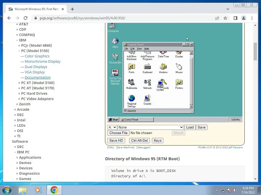
Task: Go back to the previous page
Action: pyautogui.click(x=9, y=18)
